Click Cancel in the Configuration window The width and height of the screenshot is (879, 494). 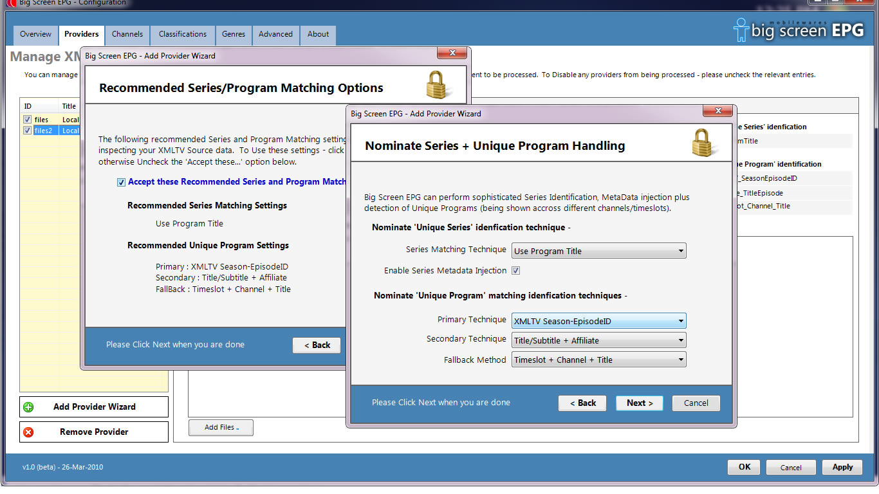pyautogui.click(x=791, y=468)
